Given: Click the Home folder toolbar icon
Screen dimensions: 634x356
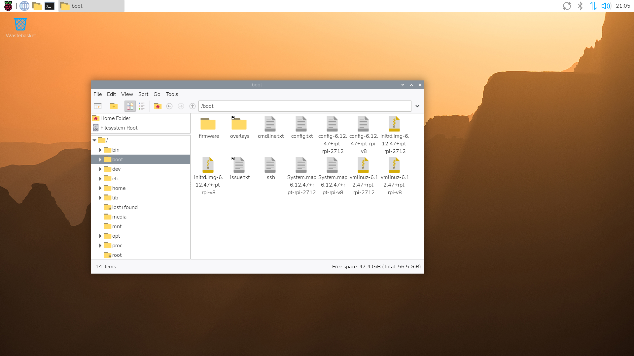Looking at the screenshot, I should tap(158, 106).
